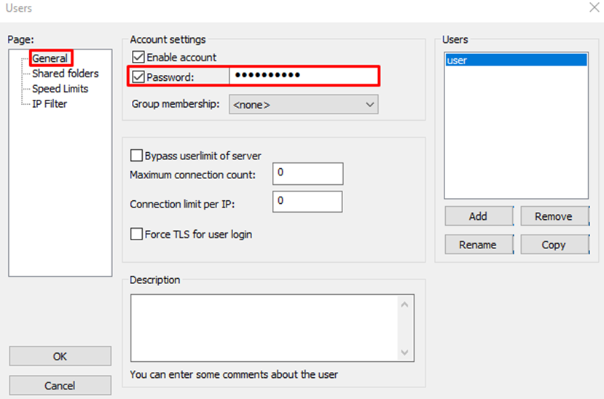Open the Shared folders page
Screen dimensions: 604x399
coord(65,74)
